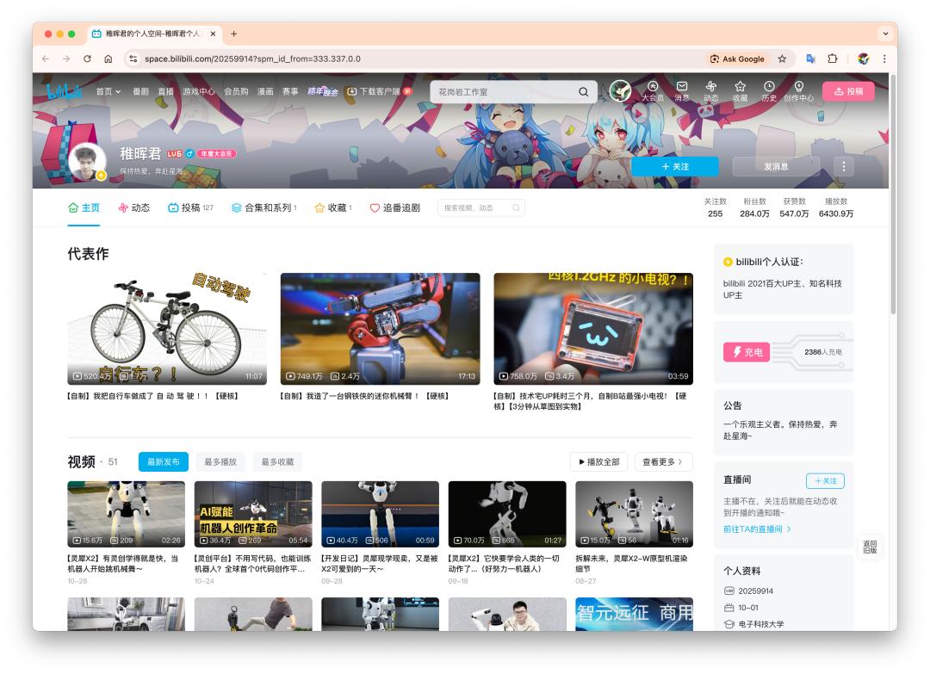Select 最新发布 sort option
Viewport: 930px width, 674px height.
163,461
